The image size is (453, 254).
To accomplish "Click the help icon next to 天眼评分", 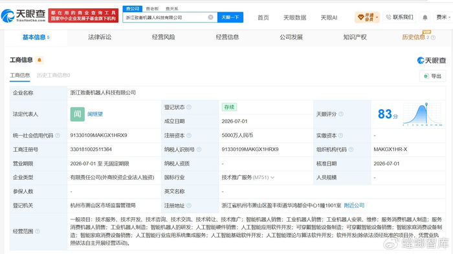I will [x=341, y=114].
